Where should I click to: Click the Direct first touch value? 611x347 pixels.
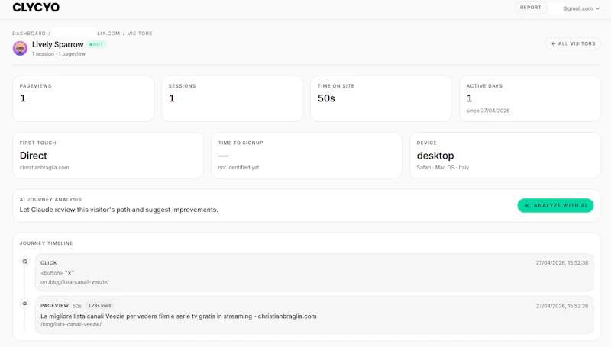point(33,156)
